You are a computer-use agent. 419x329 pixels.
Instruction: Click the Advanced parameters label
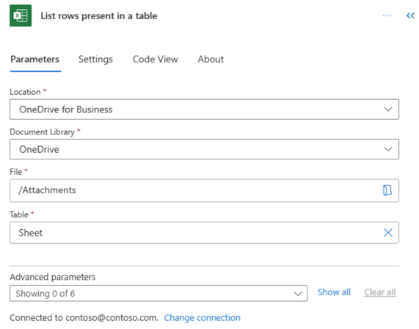52,277
